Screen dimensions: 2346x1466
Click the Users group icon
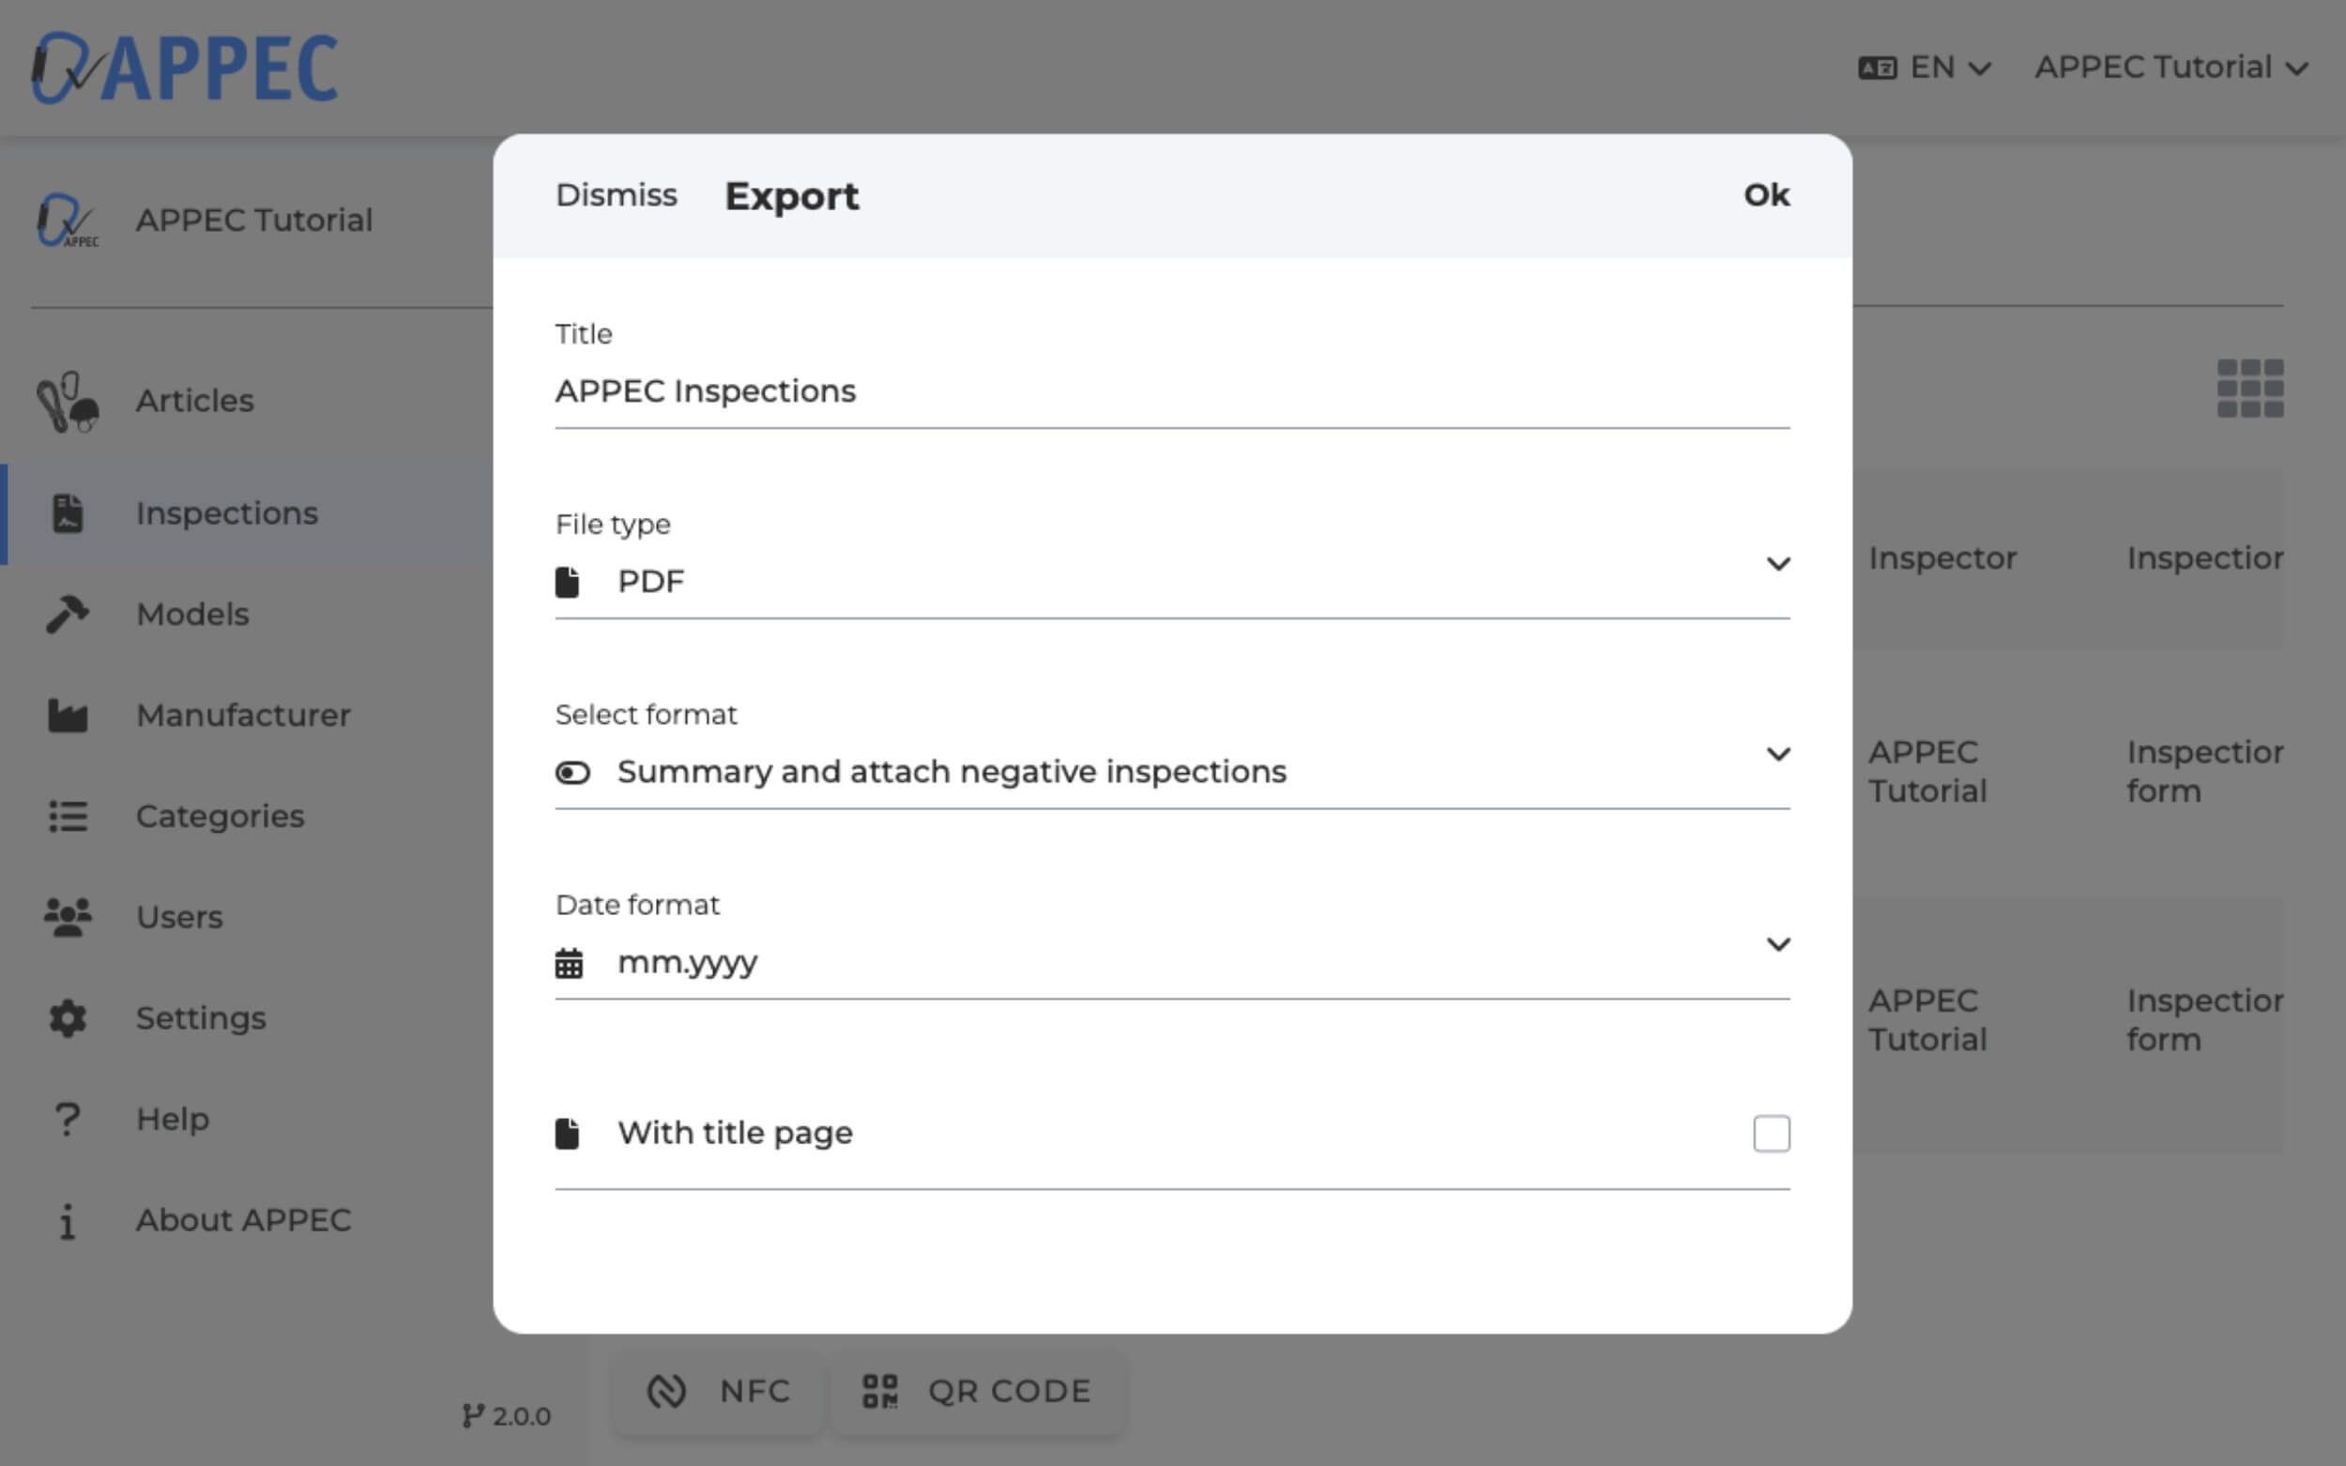click(67, 917)
